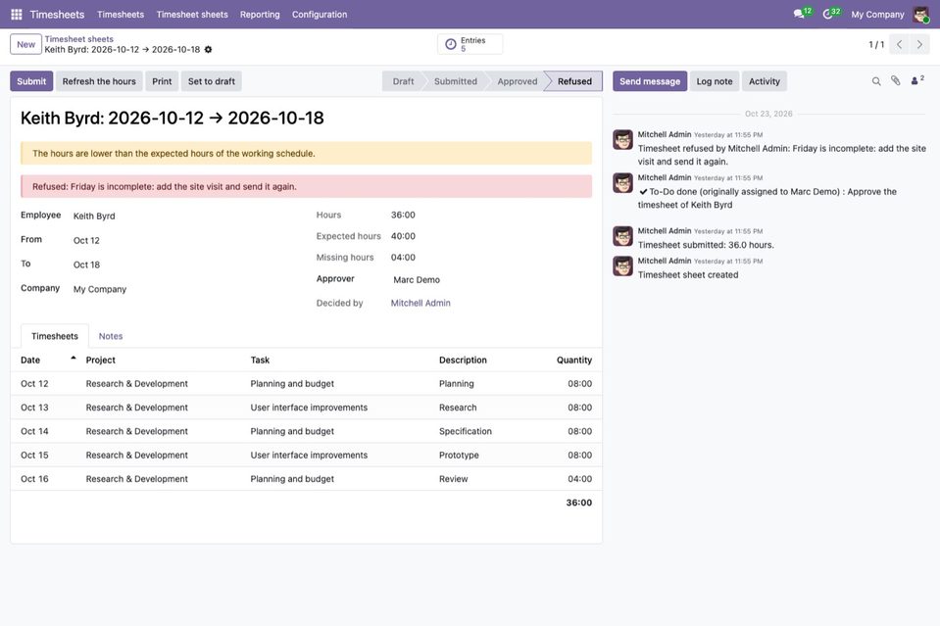Viewport: 940px width, 626px height.
Task: Click the Employee field Keith Byrd
Action: coord(94,217)
